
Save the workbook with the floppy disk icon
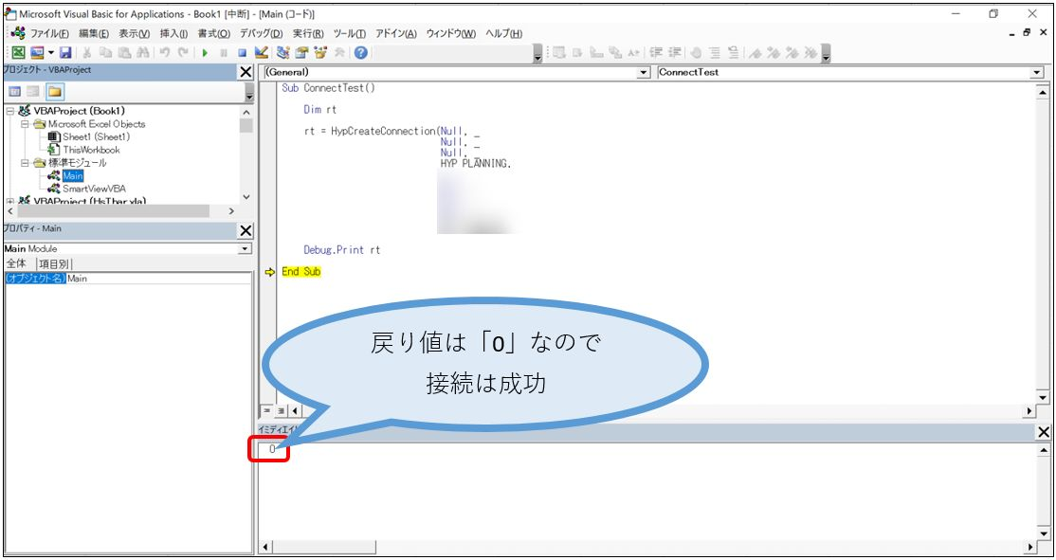65,54
